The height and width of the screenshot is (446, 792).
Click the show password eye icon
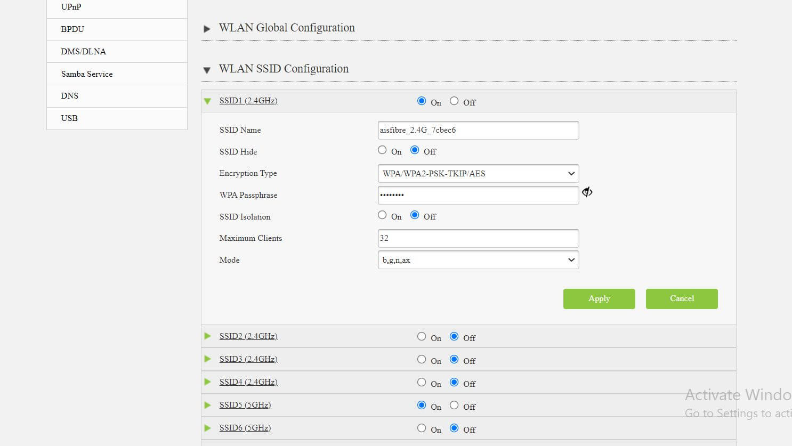587,192
